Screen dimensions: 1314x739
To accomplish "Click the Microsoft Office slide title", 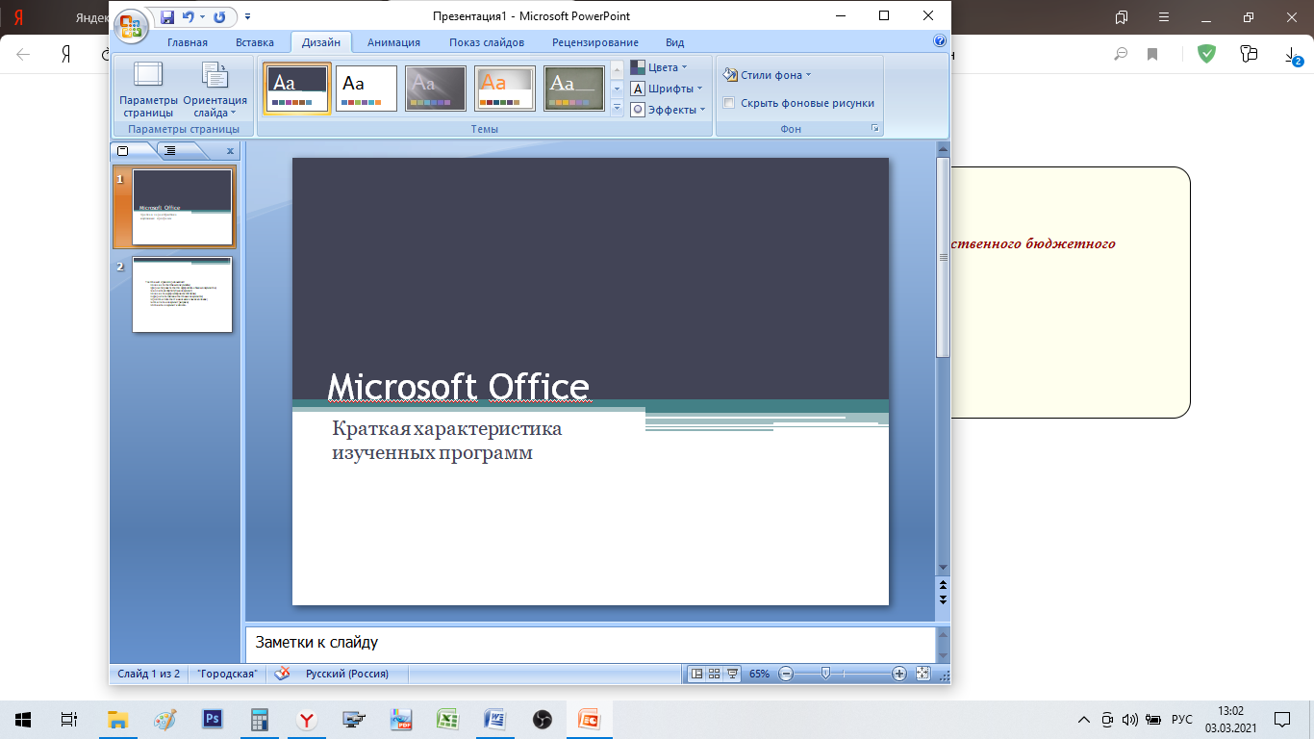I will pyautogui.click(x=459, y=386).
